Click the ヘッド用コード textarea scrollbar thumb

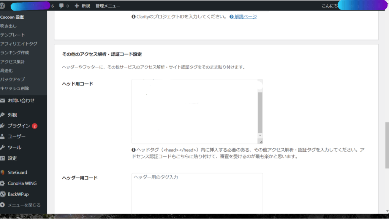pos(260,113)
